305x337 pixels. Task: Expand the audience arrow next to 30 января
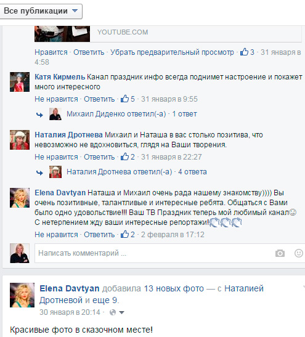pyautogui.click(x=121, y=312)
